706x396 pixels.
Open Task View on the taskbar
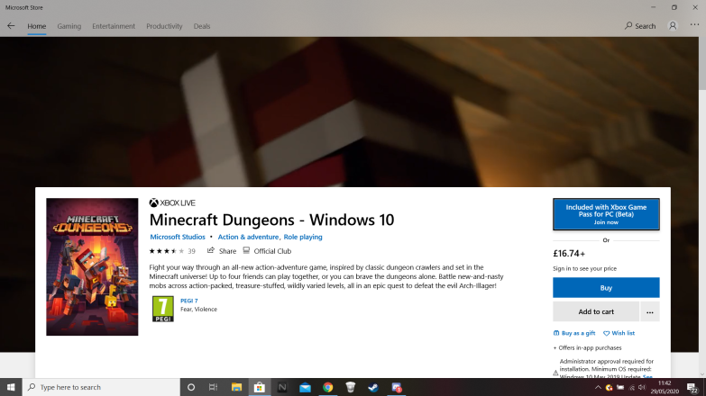pyautogui.click(x=214, y=387)
